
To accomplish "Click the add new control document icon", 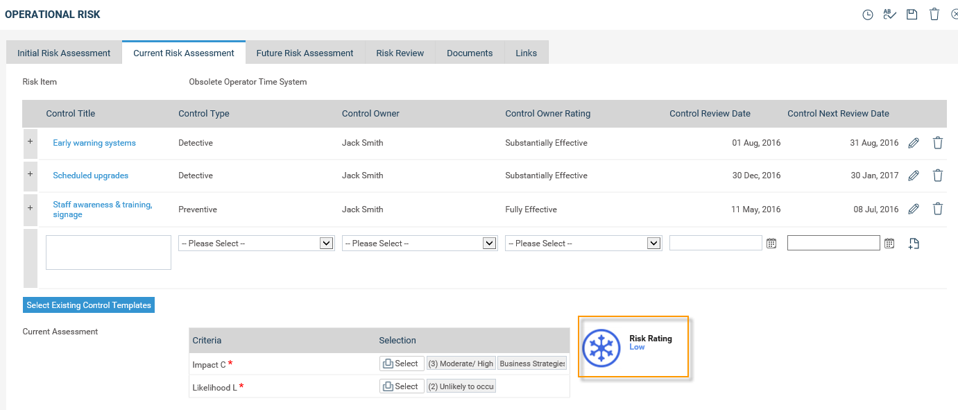I will point(914,244).
